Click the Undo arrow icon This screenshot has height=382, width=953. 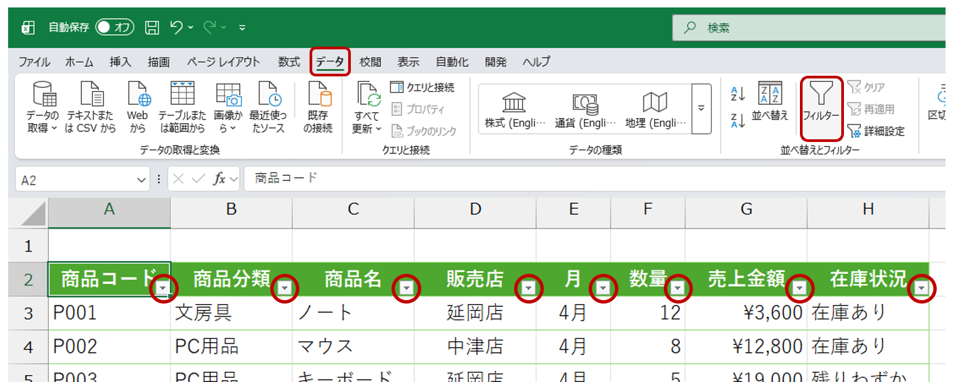tap(177, 27)
